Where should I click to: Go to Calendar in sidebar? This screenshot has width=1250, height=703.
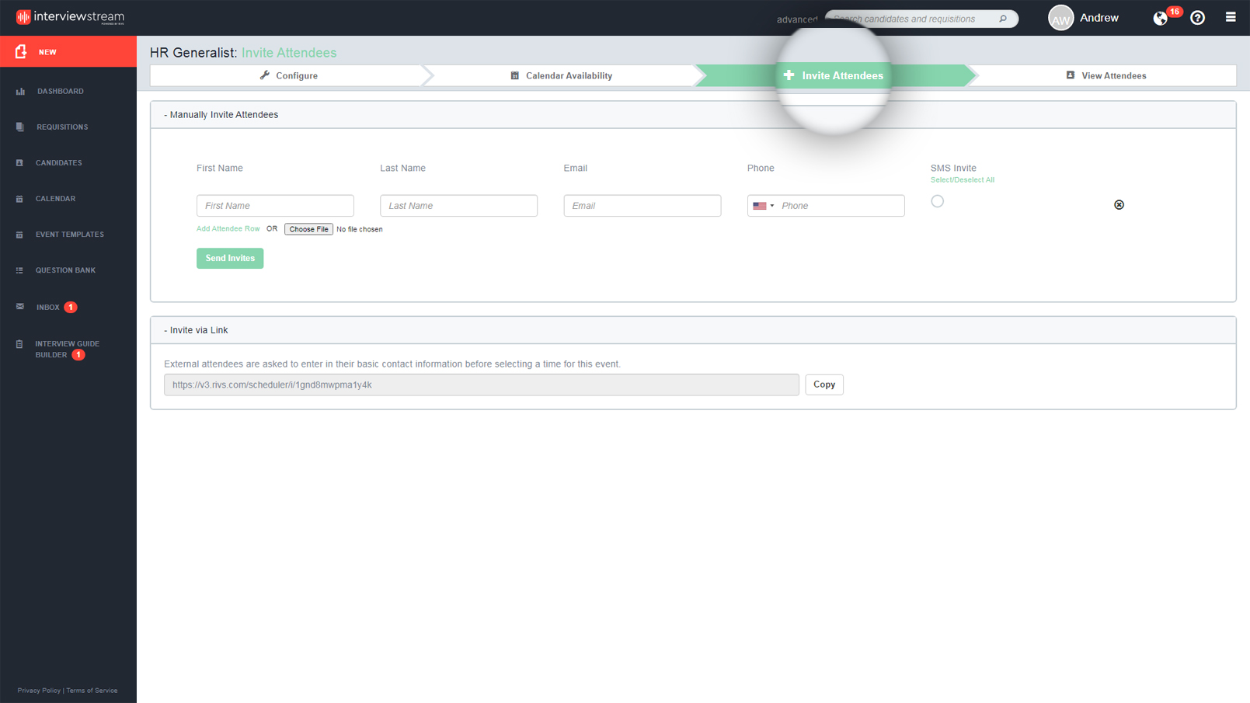tap(55, 199)
